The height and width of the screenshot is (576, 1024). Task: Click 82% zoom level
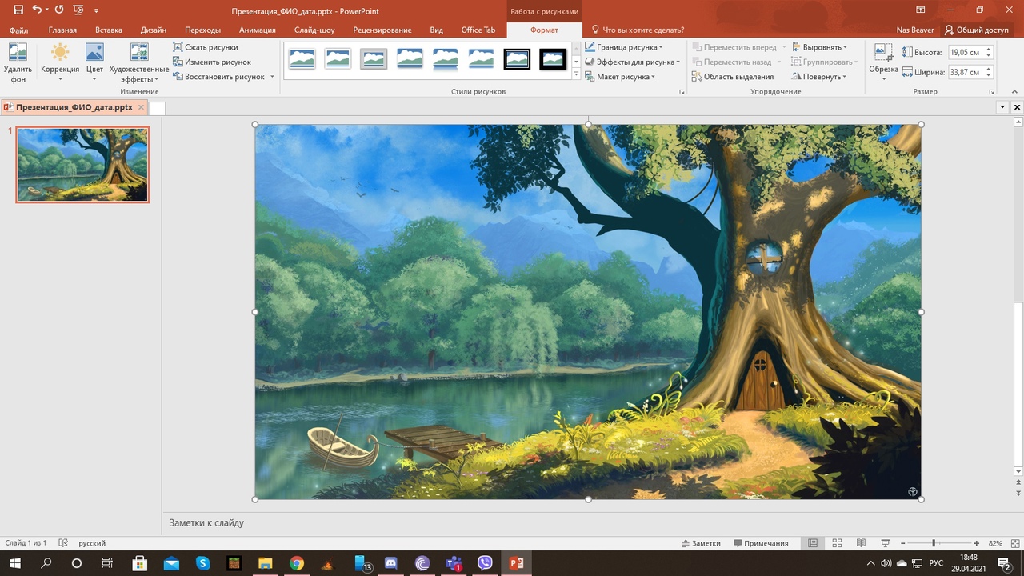(995, 543)
